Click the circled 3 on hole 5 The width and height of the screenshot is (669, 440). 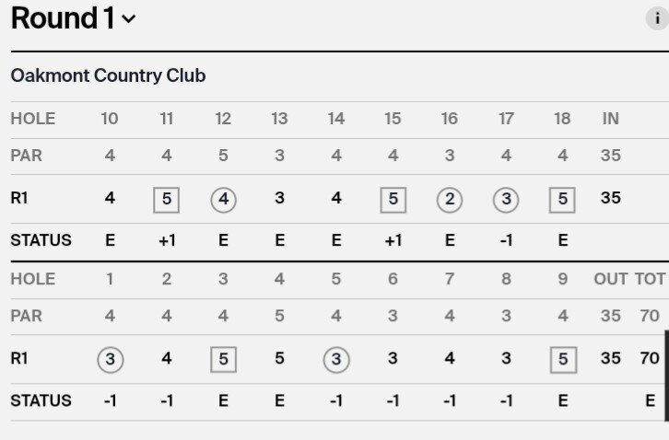pos(336,360)
